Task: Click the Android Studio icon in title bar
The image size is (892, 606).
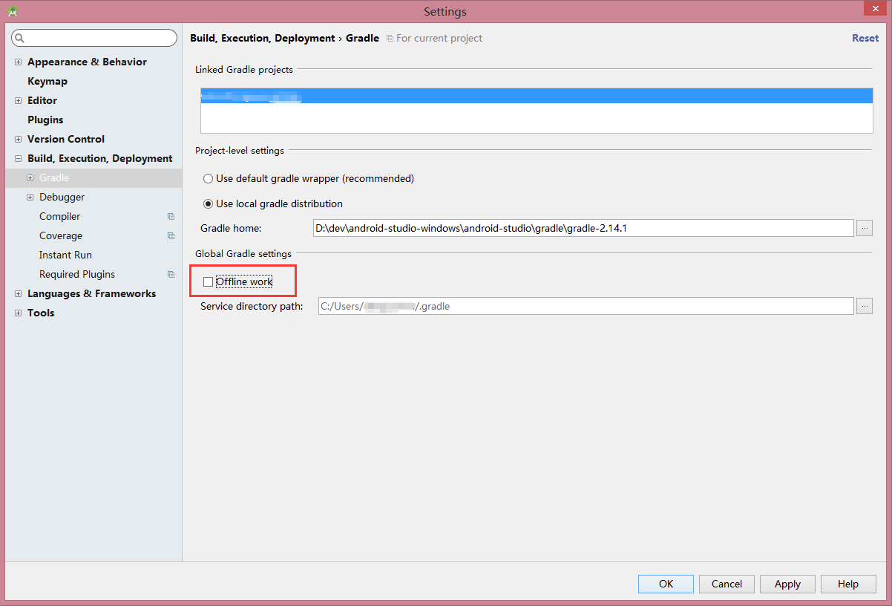Action: 12,10
